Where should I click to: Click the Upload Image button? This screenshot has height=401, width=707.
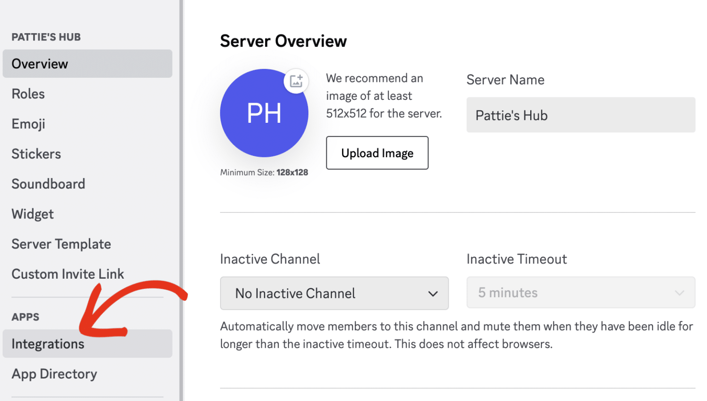tap(377, 153)
